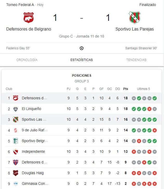Click Douglas Haig club logo
This screenshot has height=189, width=164.
(16, 173)
